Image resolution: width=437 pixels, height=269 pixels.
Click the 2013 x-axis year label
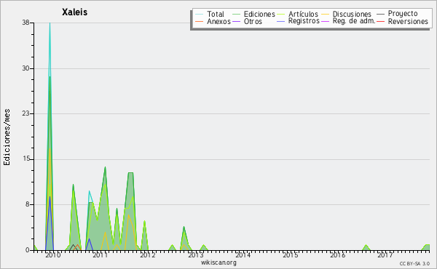(195, 255)
